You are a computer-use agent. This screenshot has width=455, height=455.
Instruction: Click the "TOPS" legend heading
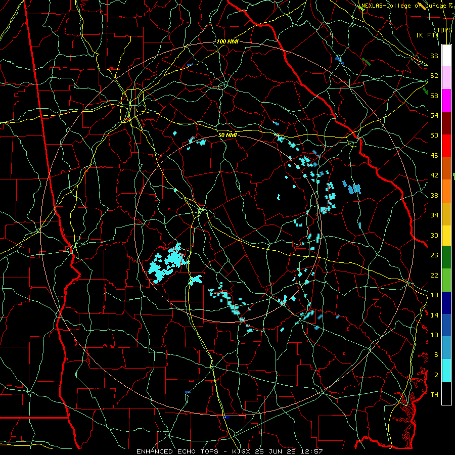tap(444, 30)
